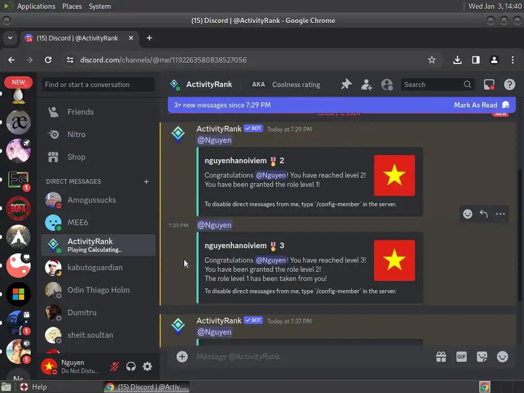Open Dumitru direct message
The width and height of the screenshot is (524, 393).
(98, 313)
